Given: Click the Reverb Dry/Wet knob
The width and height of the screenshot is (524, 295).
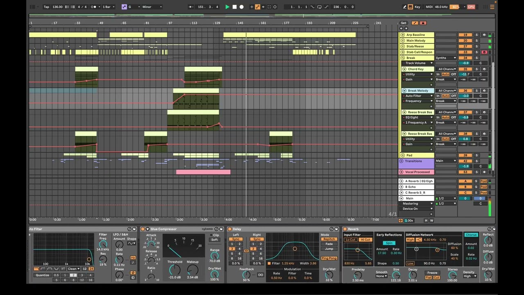Looking at the screenshot, I should 488,275.
